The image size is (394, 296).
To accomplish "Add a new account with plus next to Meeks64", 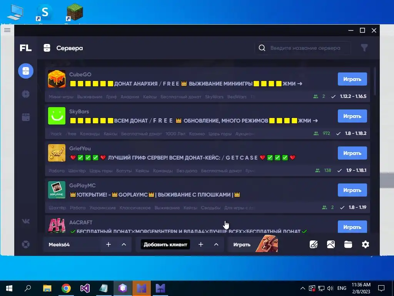I will 108,244.
